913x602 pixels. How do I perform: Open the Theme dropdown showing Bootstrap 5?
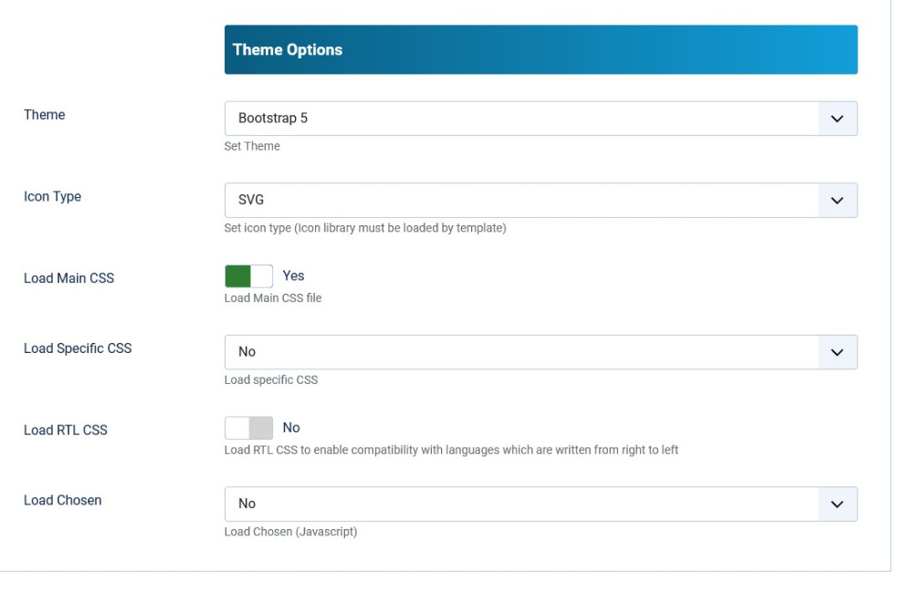[520, 119]
